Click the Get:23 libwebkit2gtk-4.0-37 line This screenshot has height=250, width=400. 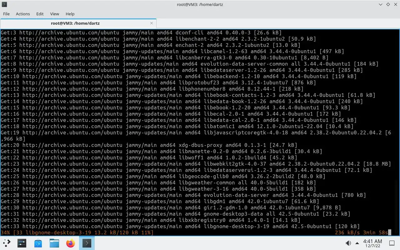(196, 164)
